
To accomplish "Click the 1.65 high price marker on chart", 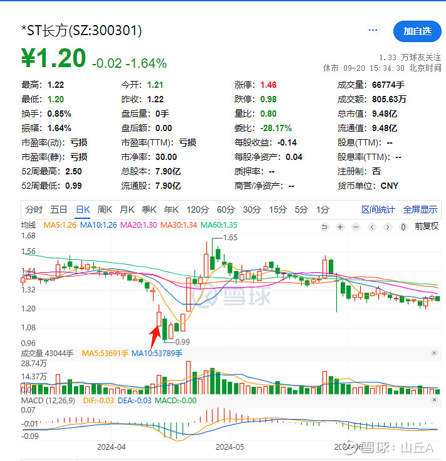I will click(x=230, y=238).
